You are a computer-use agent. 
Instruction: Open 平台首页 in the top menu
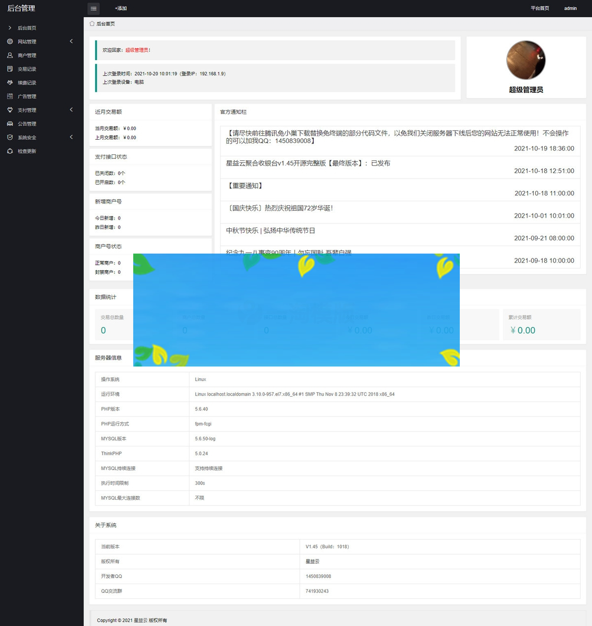point(539,8)
